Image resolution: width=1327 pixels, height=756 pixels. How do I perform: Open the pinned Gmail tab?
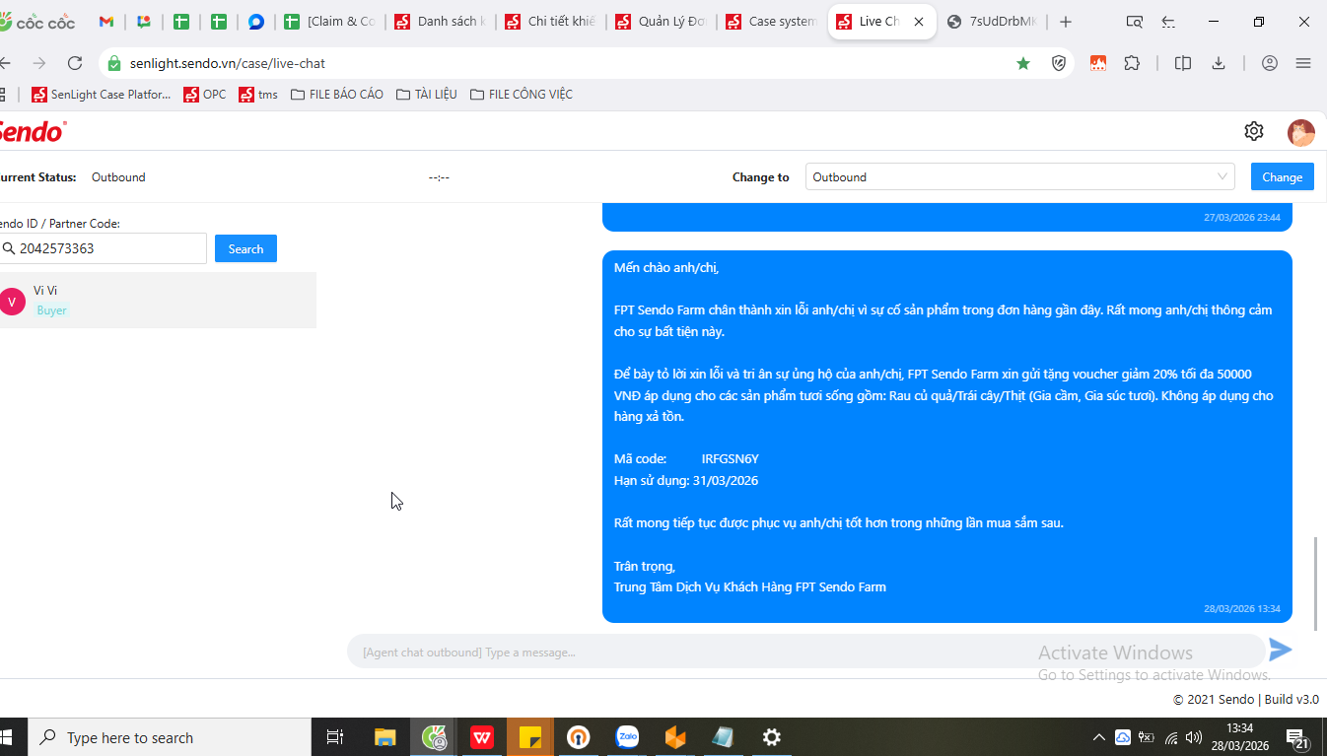point(106,22)
